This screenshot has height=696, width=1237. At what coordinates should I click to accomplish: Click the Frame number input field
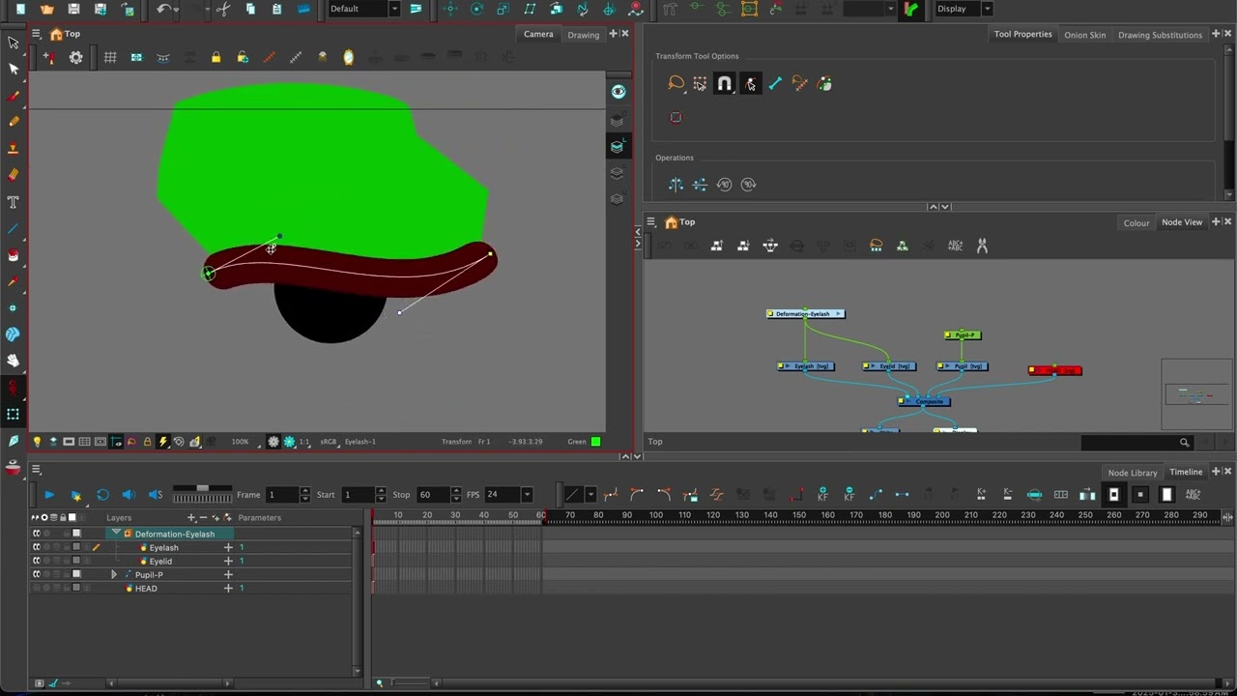[x=281, y=494]
